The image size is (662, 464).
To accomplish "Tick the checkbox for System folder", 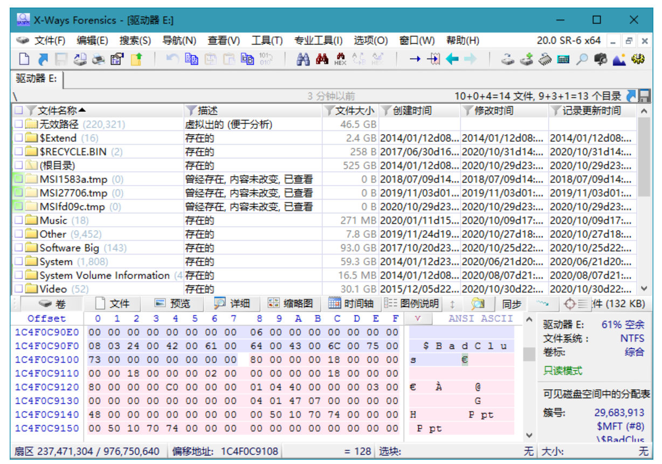I will click(x=18, y=262).
